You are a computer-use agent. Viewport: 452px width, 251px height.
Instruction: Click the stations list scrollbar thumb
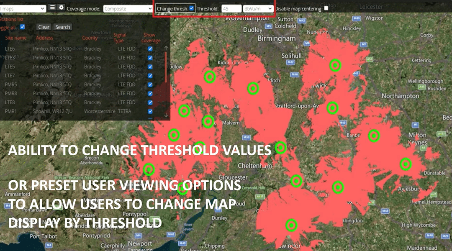click(166, 67)
